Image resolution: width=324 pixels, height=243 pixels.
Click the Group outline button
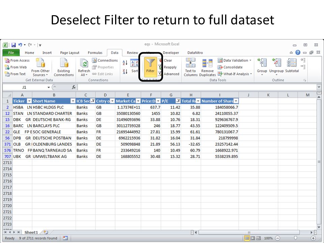click(262, 66)
